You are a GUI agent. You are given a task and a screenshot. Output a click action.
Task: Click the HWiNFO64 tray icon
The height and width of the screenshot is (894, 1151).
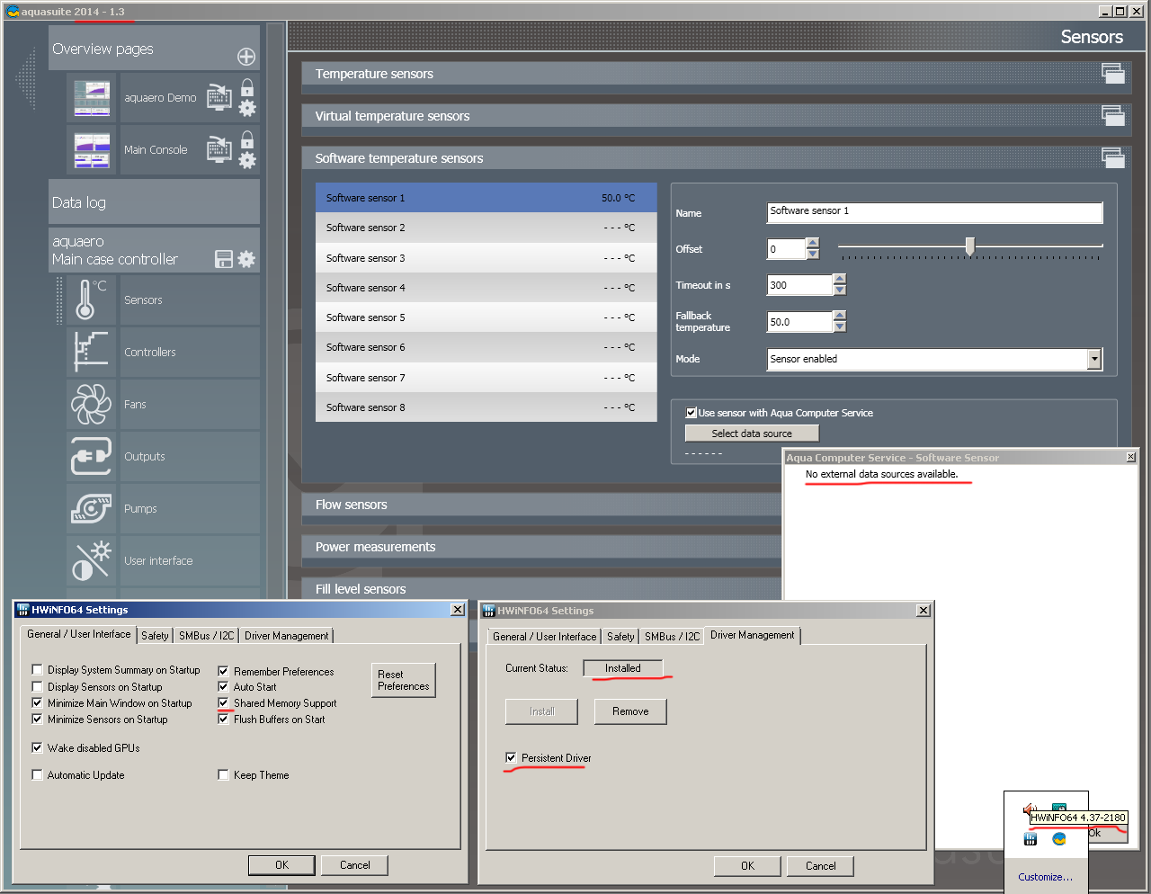click(x=1031, y=839)
